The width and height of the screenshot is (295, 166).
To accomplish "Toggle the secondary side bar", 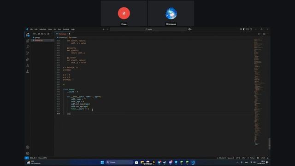I will click(x=251, y=29).
